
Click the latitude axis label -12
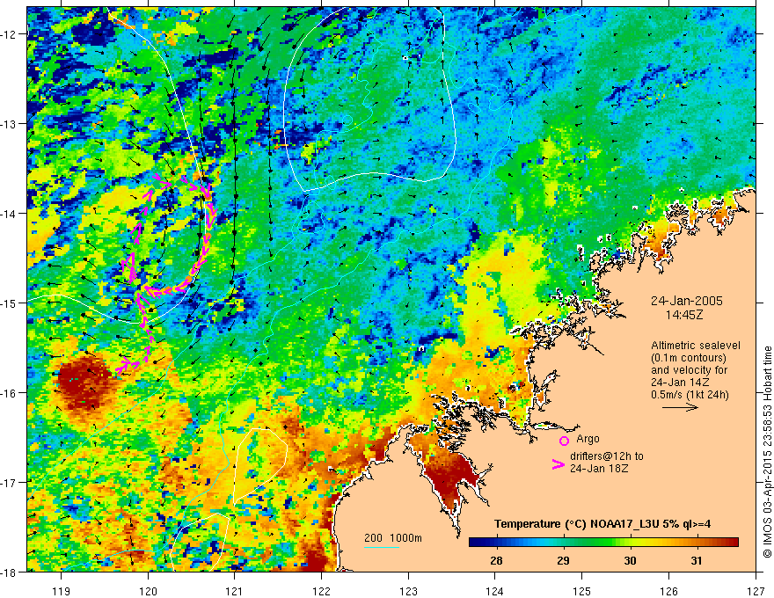[x=9, y=34]
